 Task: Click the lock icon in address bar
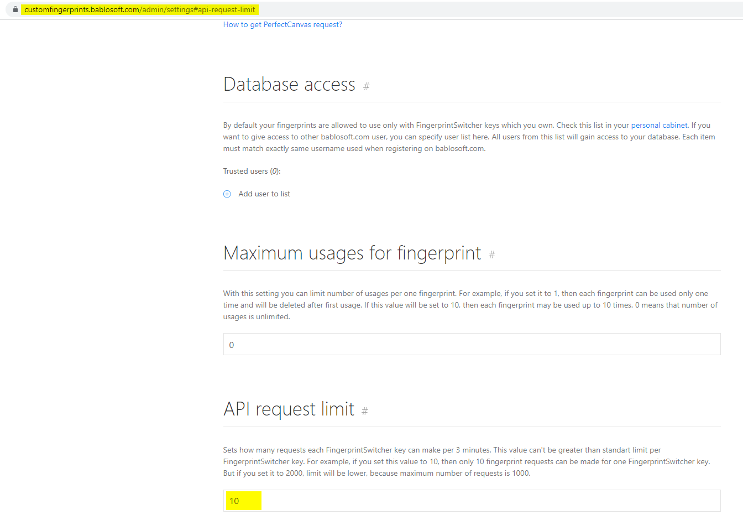tap(15, 9)
